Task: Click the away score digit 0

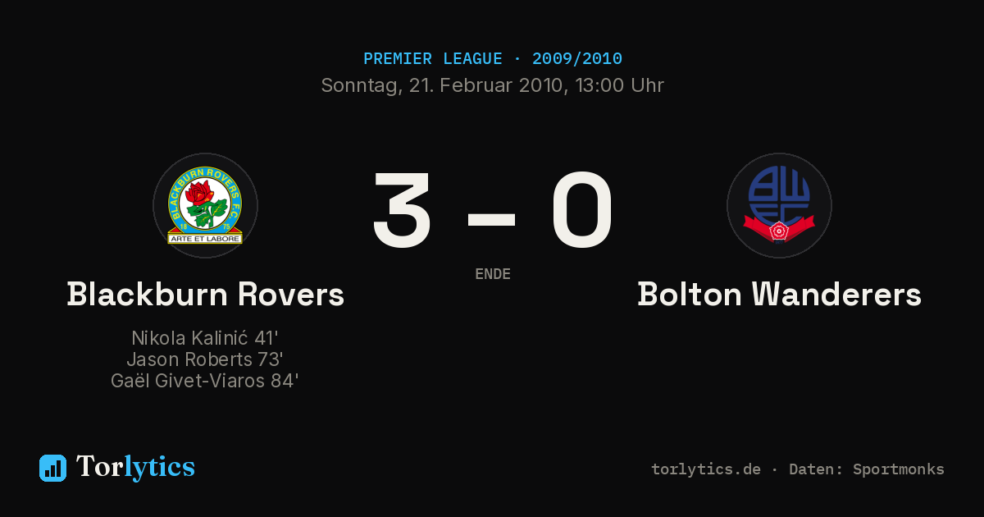Action: [x=582, y=210]
